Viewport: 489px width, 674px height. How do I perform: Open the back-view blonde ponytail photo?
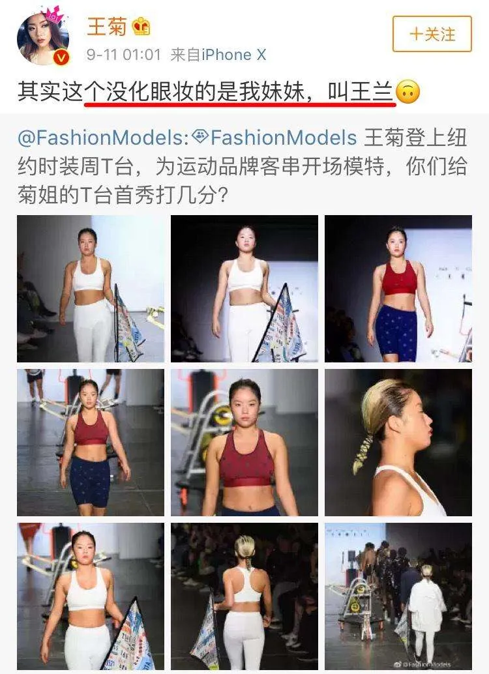point(244,596)
